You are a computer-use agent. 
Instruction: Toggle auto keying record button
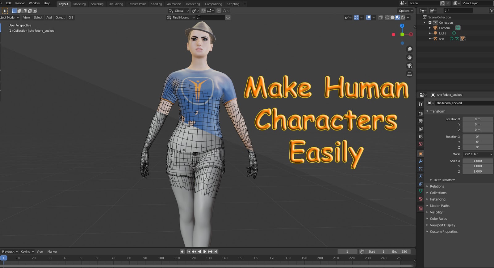182,252
